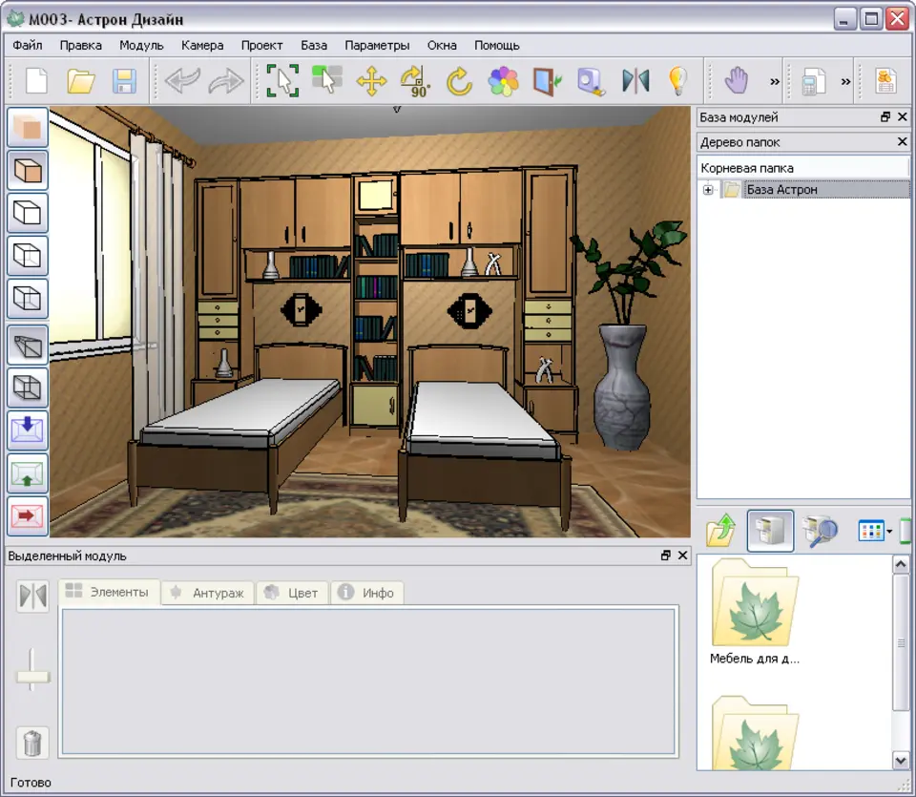Undock the Выделенный модуль panel

pos(665,556)
